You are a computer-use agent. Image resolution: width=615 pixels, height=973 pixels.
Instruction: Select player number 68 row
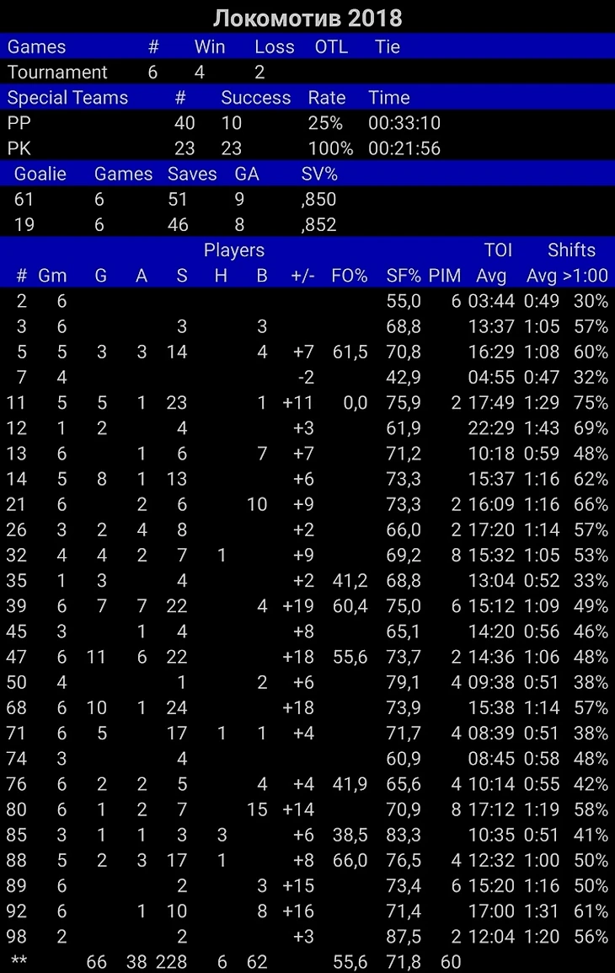coord(307,708)
